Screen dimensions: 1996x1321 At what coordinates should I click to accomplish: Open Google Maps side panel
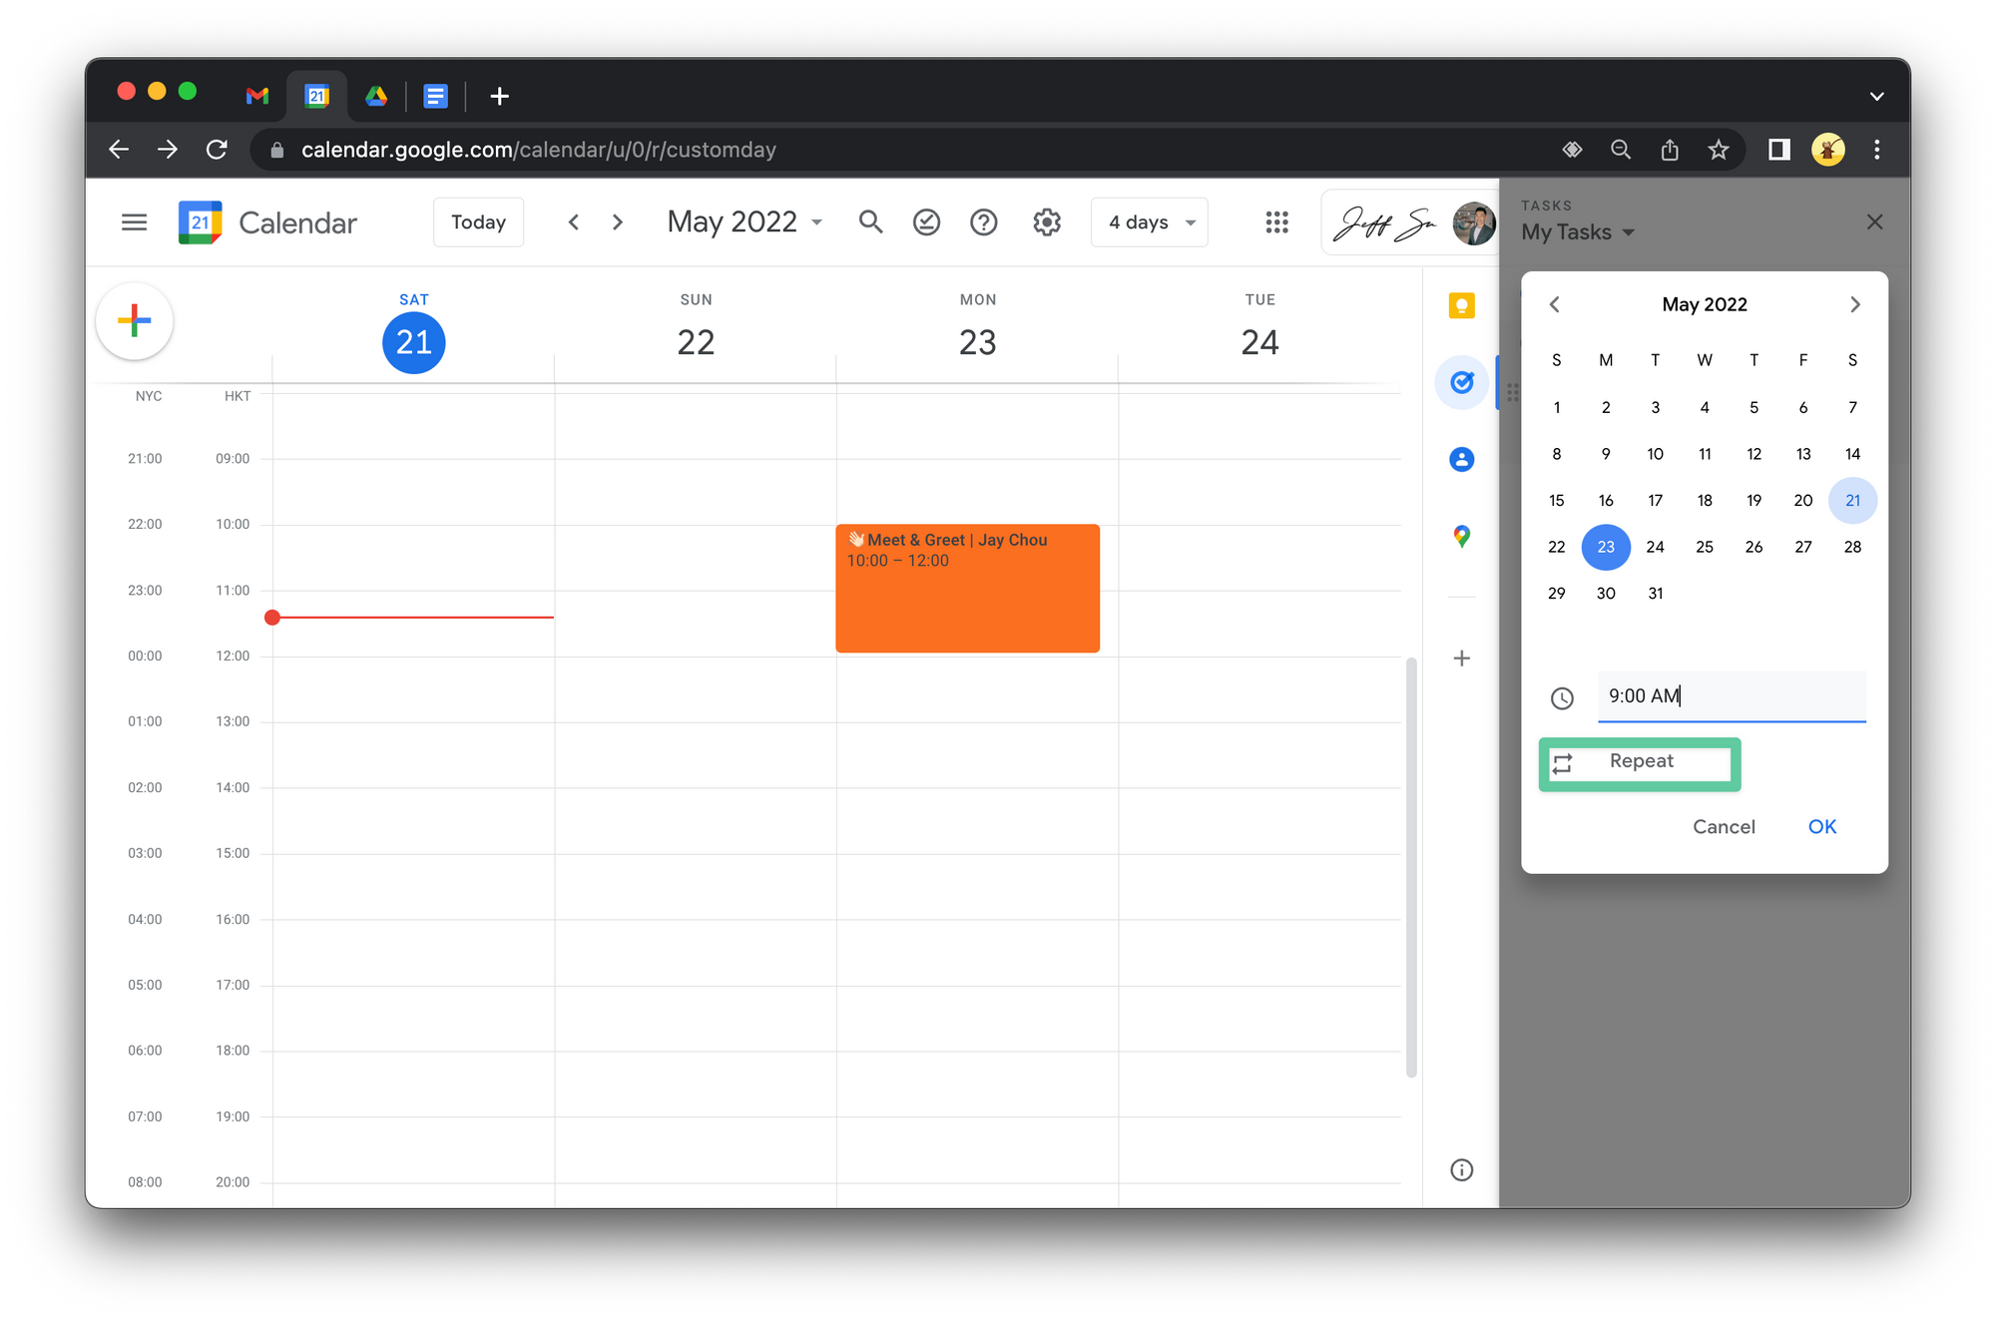(x=1462, y=537)
